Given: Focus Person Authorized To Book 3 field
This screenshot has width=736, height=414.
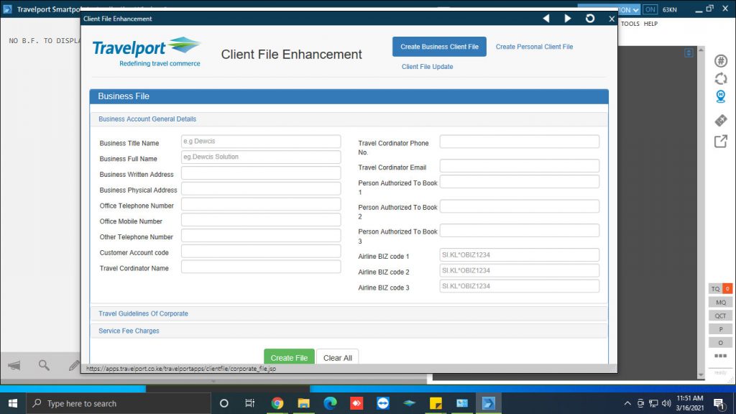Looking at the screenshot, I should (x=519, y=231).
